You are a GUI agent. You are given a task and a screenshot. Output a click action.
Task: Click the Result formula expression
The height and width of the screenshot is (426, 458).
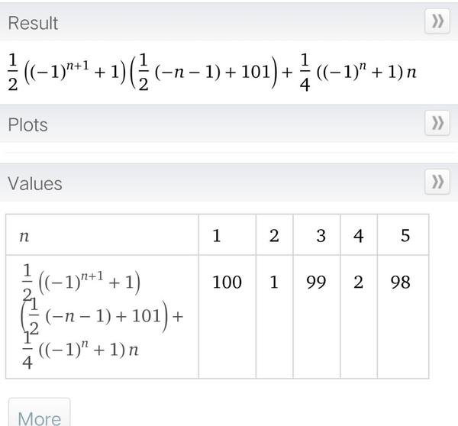214,70
